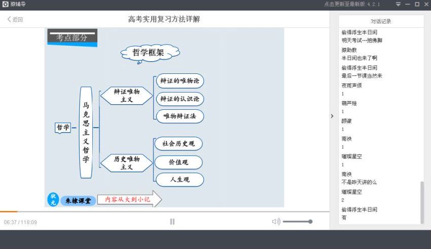The width and height of the screenshot is (431, 249).
Task: Click the upper 辩证唯物主义 hexagon node
Action: pos(126,96)
